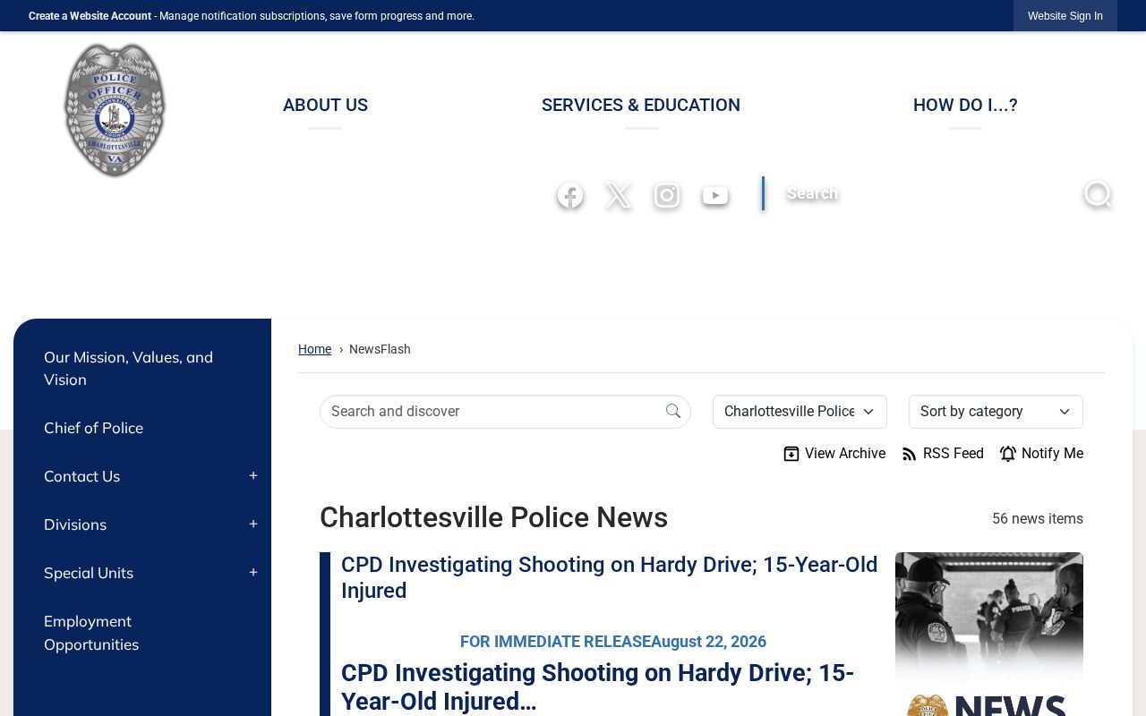Open the X (Twitter) social icon
Viewport: 1146px width, 716px height.
[619, 195]
